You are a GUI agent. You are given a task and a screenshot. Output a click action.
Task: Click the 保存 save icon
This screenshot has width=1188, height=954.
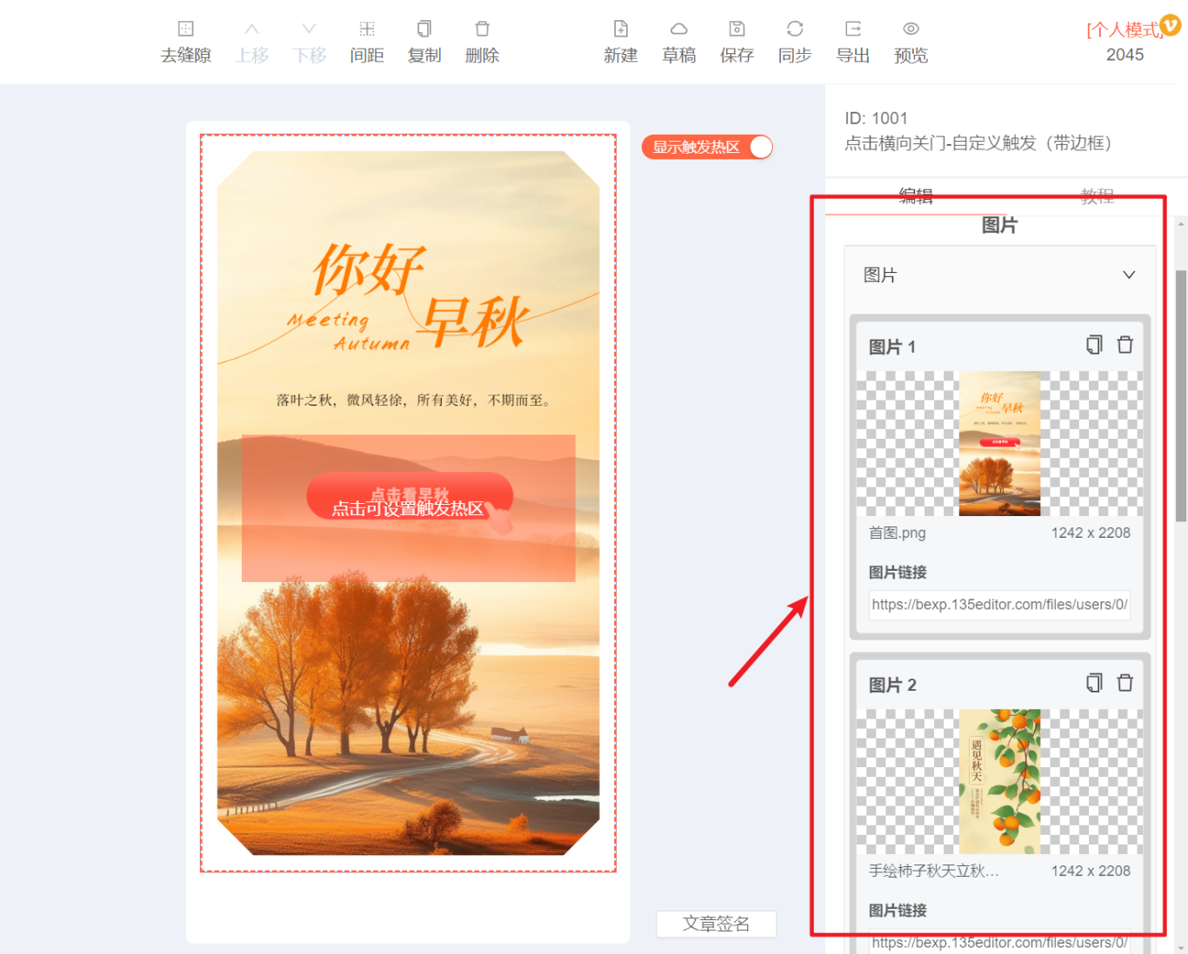point(737,30)
